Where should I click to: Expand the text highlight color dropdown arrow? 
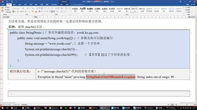click(34, 12)
